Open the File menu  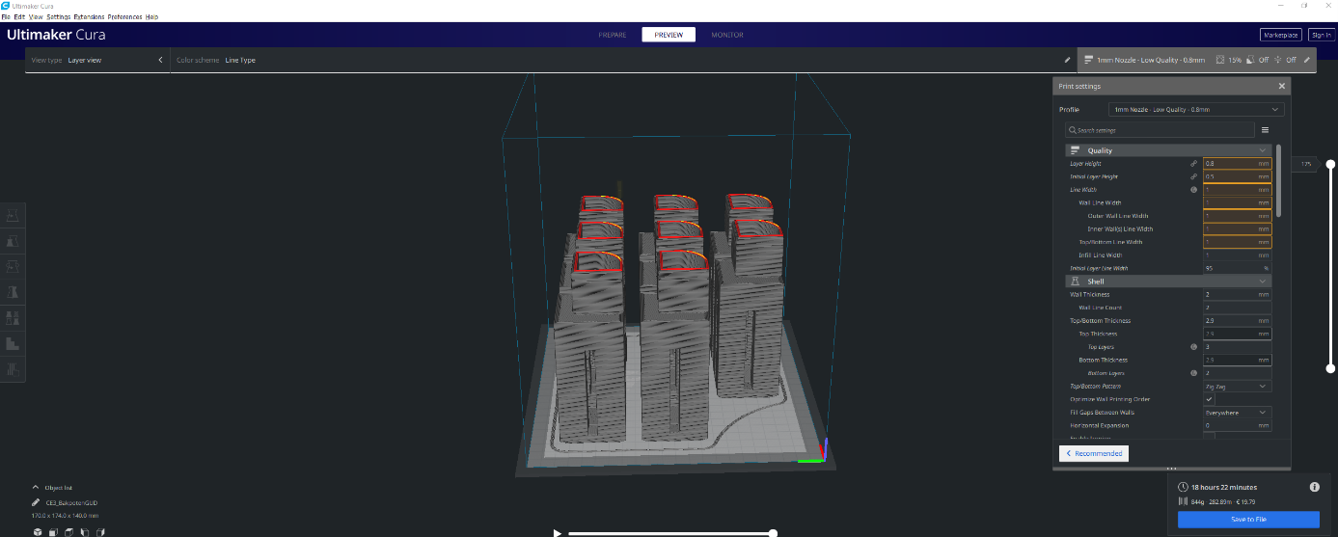click(x=5, y=17)
